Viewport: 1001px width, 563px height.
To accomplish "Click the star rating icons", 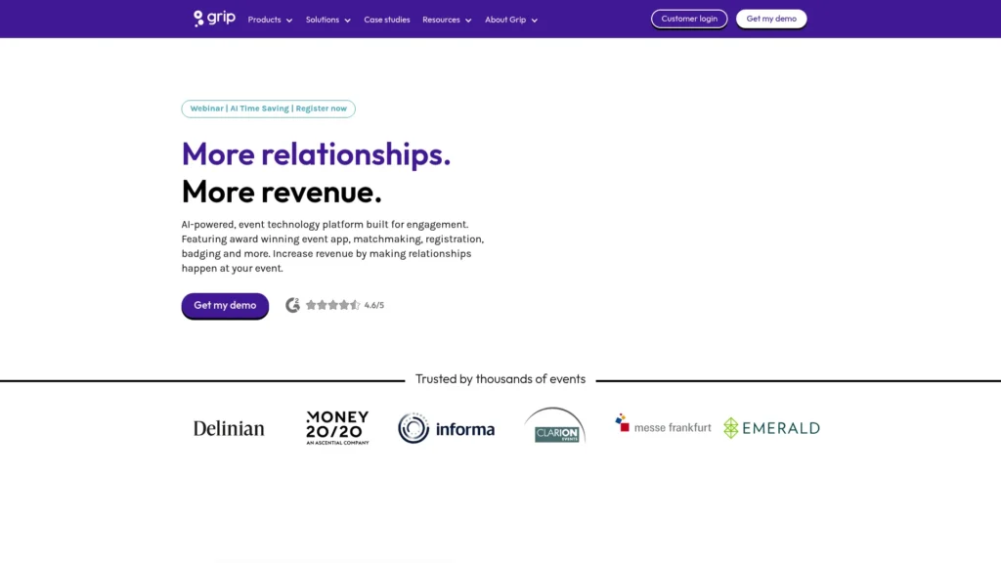I will point(332,305).
